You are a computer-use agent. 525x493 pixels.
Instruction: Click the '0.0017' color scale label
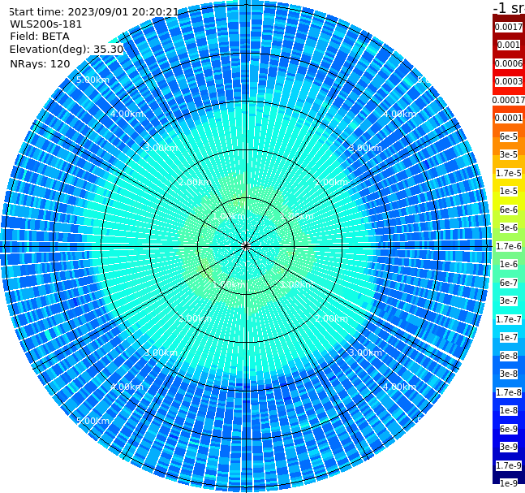509,27
